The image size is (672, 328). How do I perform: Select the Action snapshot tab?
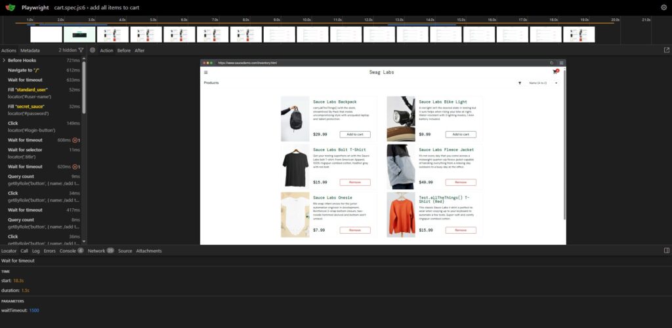pyautogui.click(x=107, y=50)
